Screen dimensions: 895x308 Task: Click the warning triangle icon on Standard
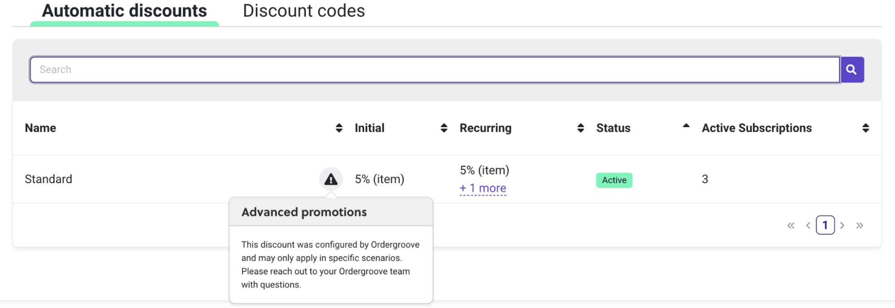click(x=331, y=179)
